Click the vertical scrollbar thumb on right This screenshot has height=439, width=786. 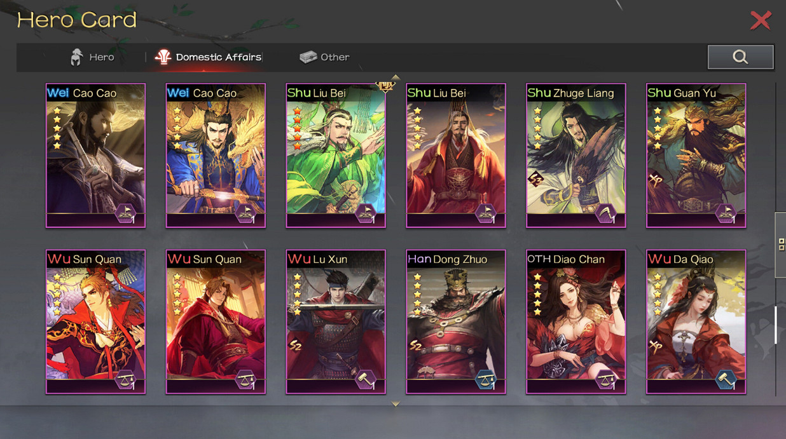pos(776,325)
